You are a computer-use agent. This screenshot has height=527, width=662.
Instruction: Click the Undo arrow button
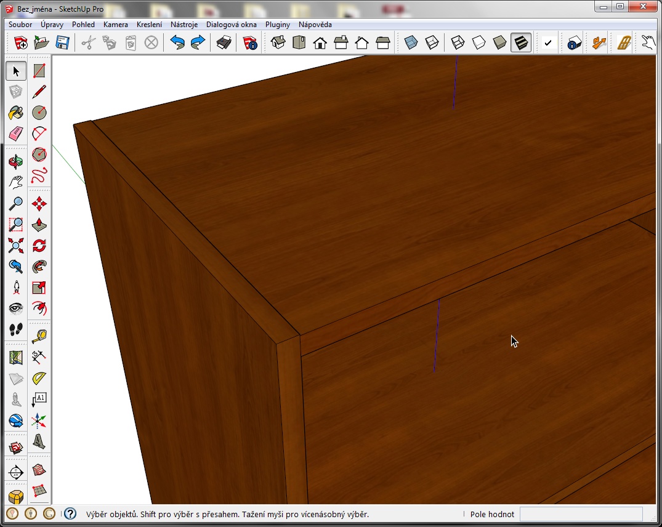coord(177,42)
